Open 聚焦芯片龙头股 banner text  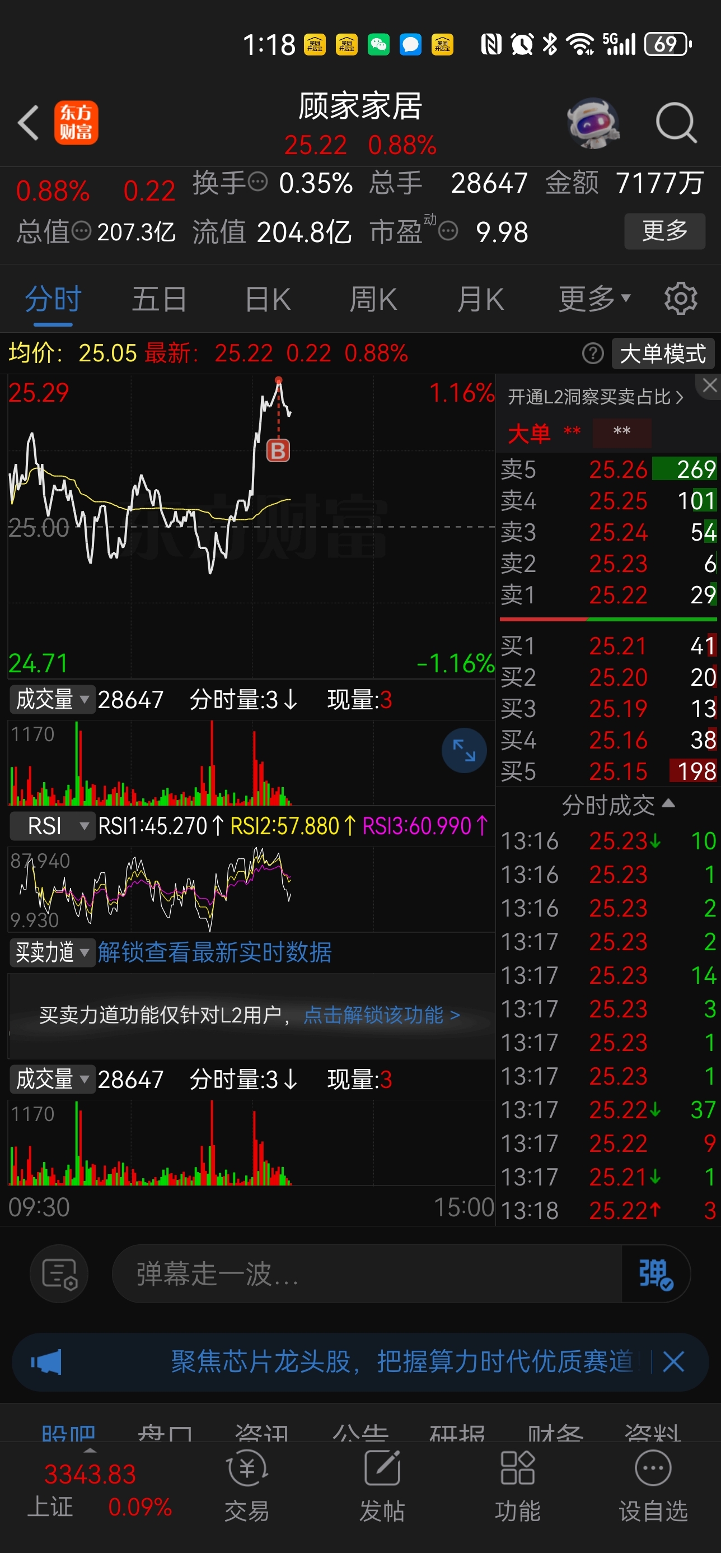click(x=402, y=1361)
